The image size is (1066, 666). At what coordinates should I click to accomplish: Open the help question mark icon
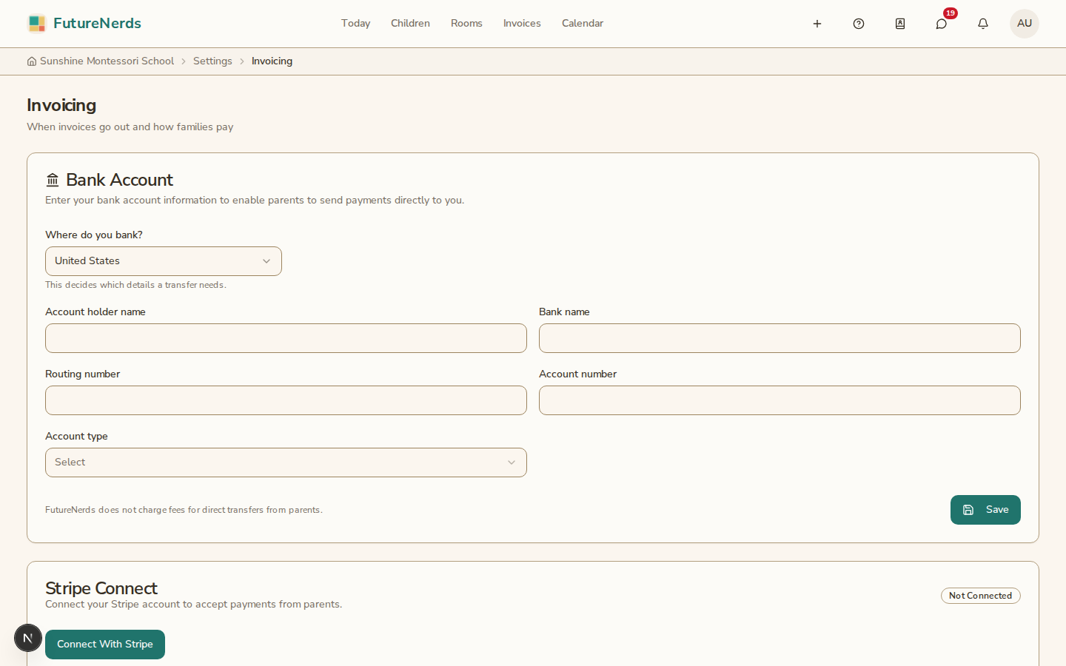pyautogui.click(x=859, y=24)
